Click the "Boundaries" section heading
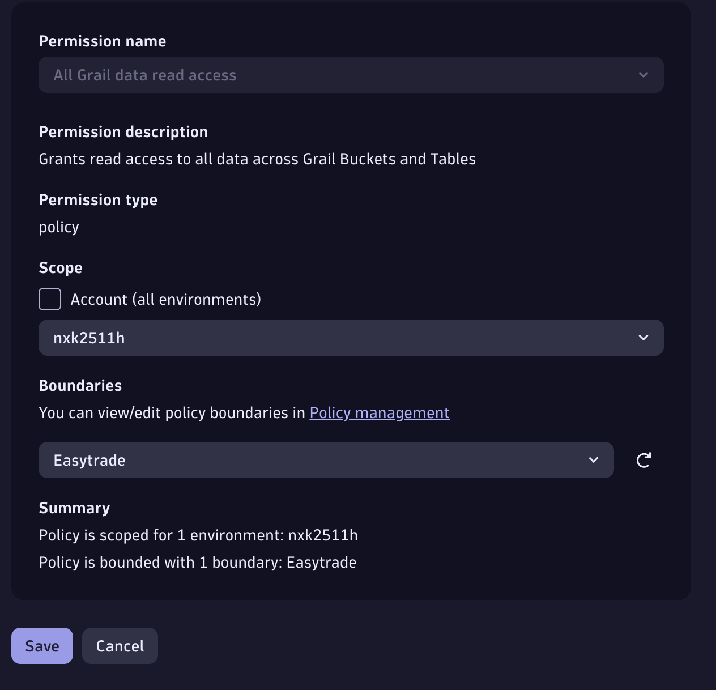This screenshot has height=690, width=716. [x=80, y=386]
